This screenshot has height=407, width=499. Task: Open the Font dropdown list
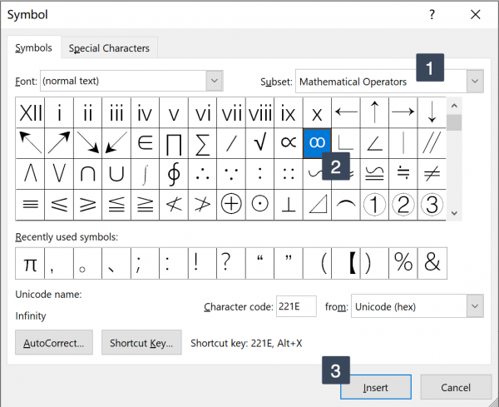pyautogui.click(x=215, y=81)
